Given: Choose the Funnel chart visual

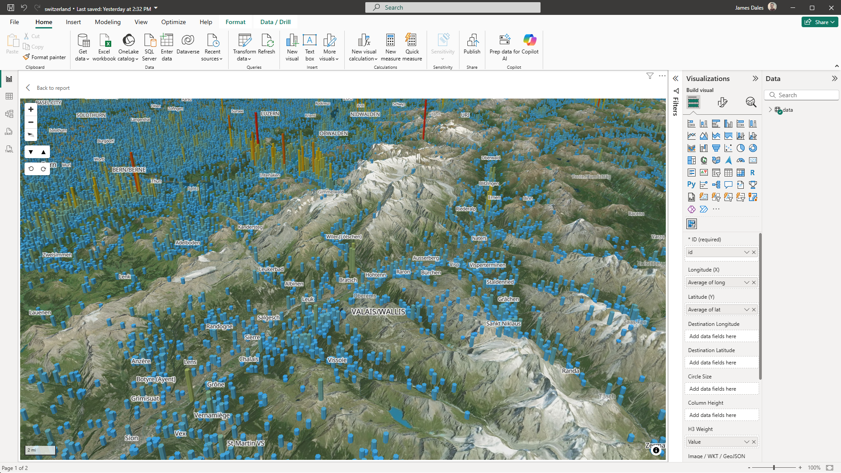Looking at the screenshot, I should coord(716,148).
